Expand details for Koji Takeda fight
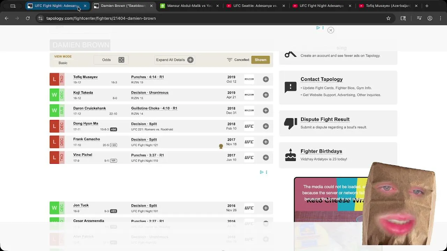The width and height of the screenshot is (447, 251). pyautogui.click(x=266, y=95)
